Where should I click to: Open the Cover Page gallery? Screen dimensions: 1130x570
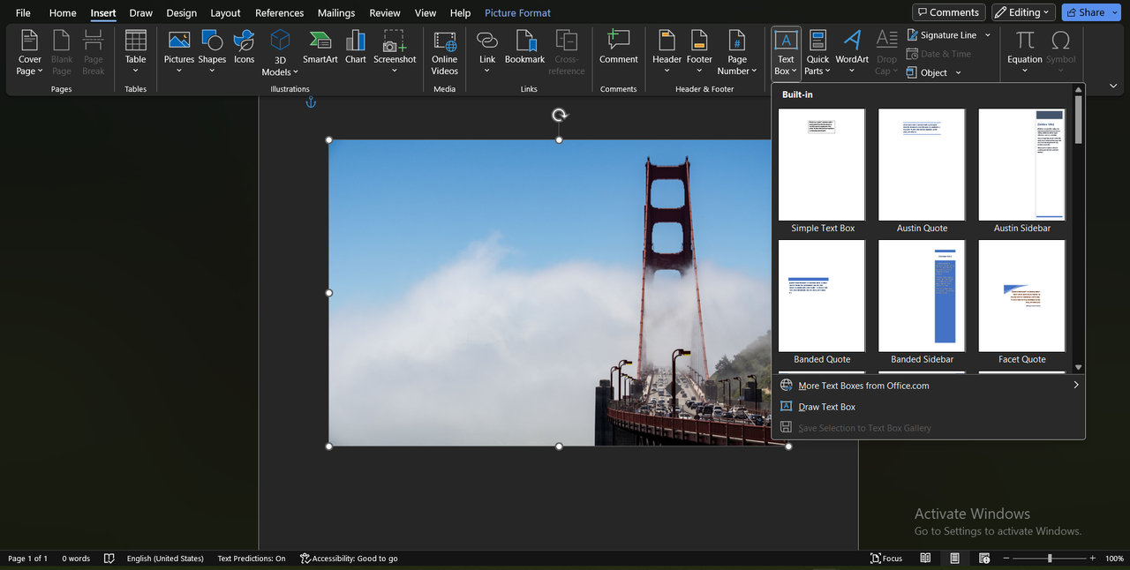[x=30, y=53]
